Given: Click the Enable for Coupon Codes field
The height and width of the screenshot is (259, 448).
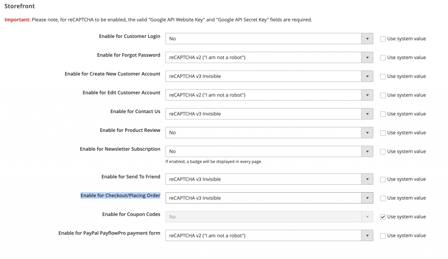Looking at the screenshot, I should click(x=269, y=217).
